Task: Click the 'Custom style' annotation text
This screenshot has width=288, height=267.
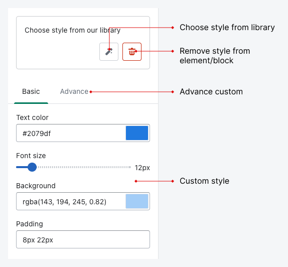Action: (x=204, y=181)
